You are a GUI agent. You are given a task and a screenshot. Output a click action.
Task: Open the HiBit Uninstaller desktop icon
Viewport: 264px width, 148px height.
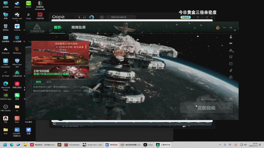6,63
